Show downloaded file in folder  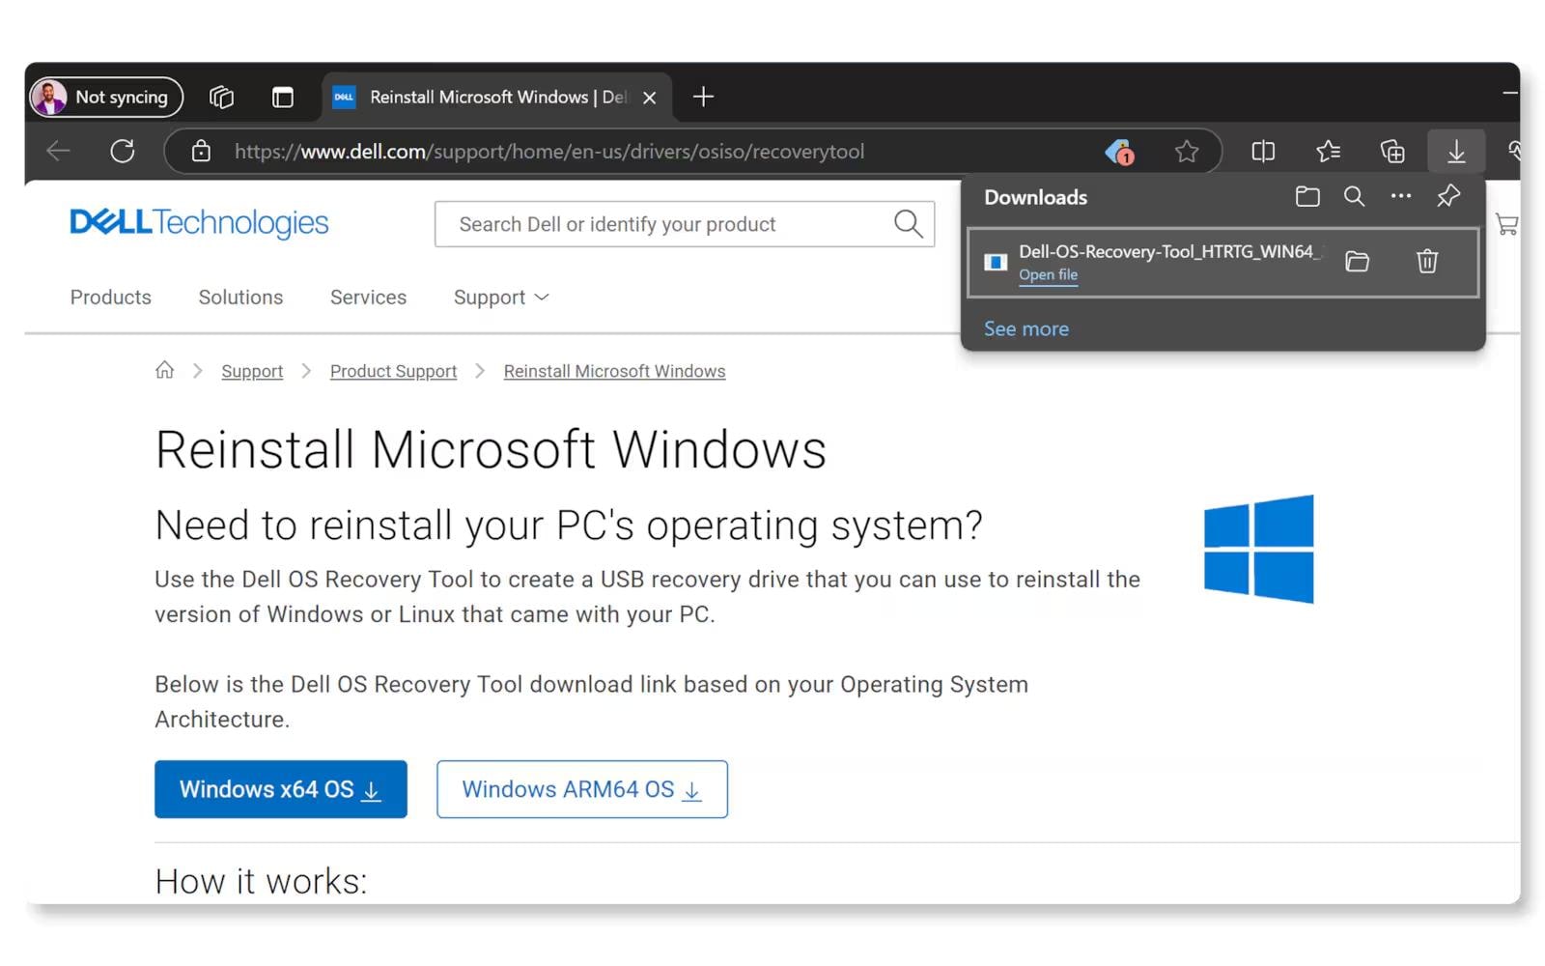pos(1358,261)
